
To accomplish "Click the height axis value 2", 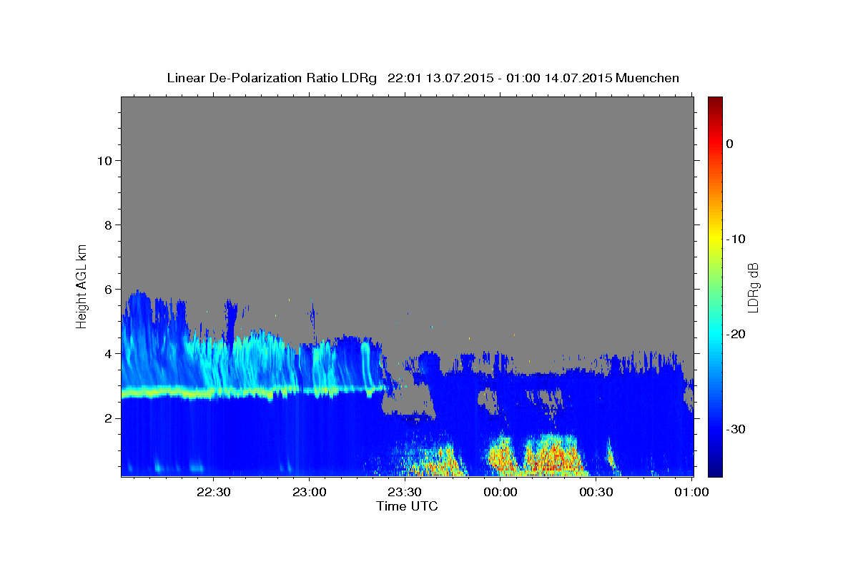I will pyautogui.click(x=108, y=418).
